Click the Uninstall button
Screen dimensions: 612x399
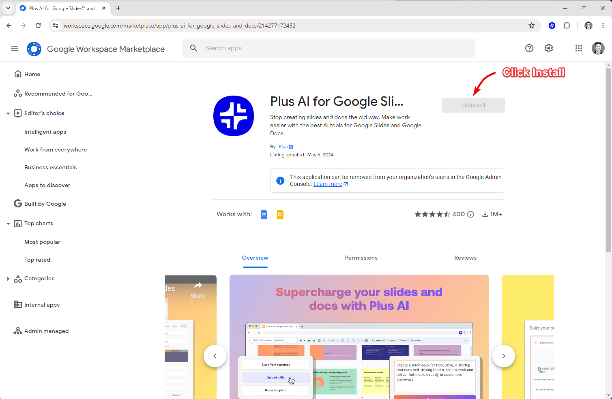(x=474, y=105)
